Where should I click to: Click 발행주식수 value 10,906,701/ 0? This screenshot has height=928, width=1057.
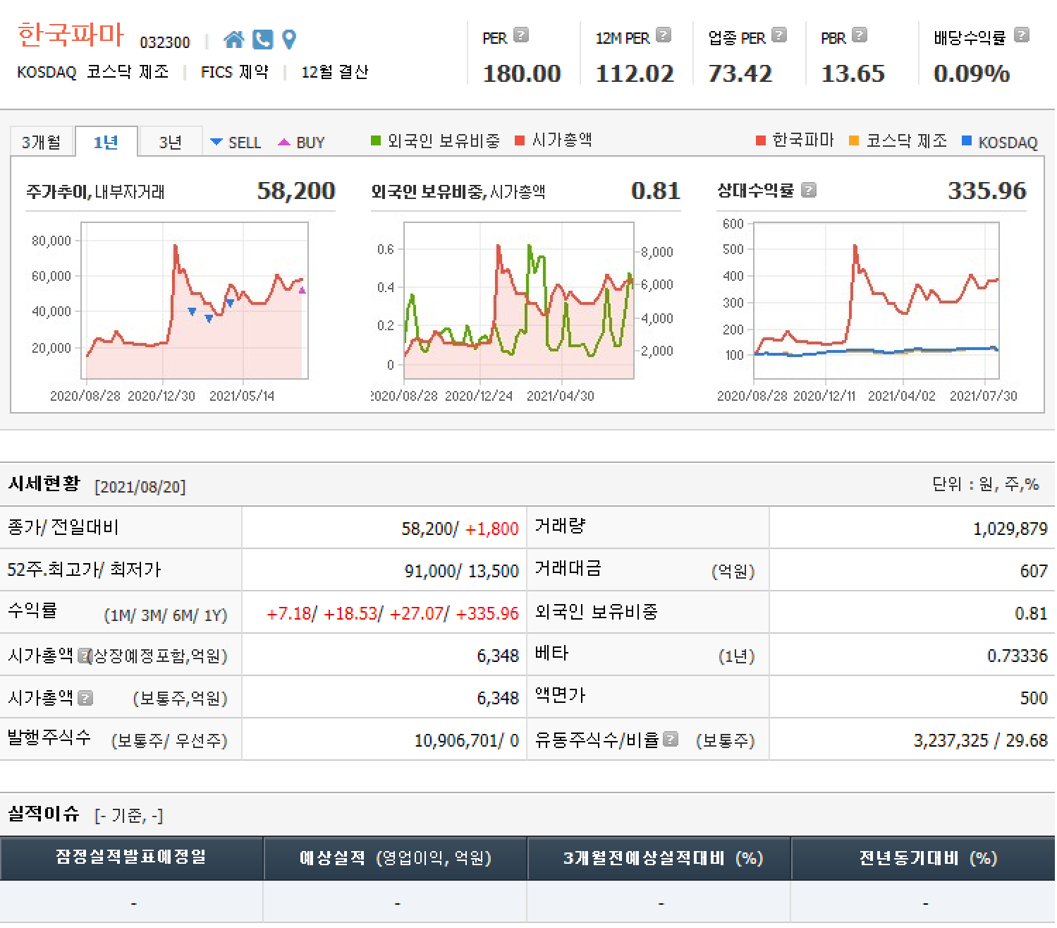click(467, 740)
